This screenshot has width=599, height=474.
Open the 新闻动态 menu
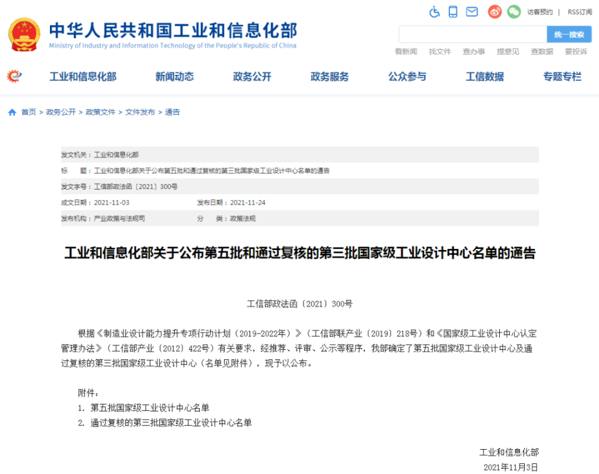point(175,77)
